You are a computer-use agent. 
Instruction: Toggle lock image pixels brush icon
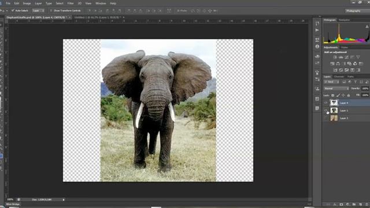click(338, 95)
